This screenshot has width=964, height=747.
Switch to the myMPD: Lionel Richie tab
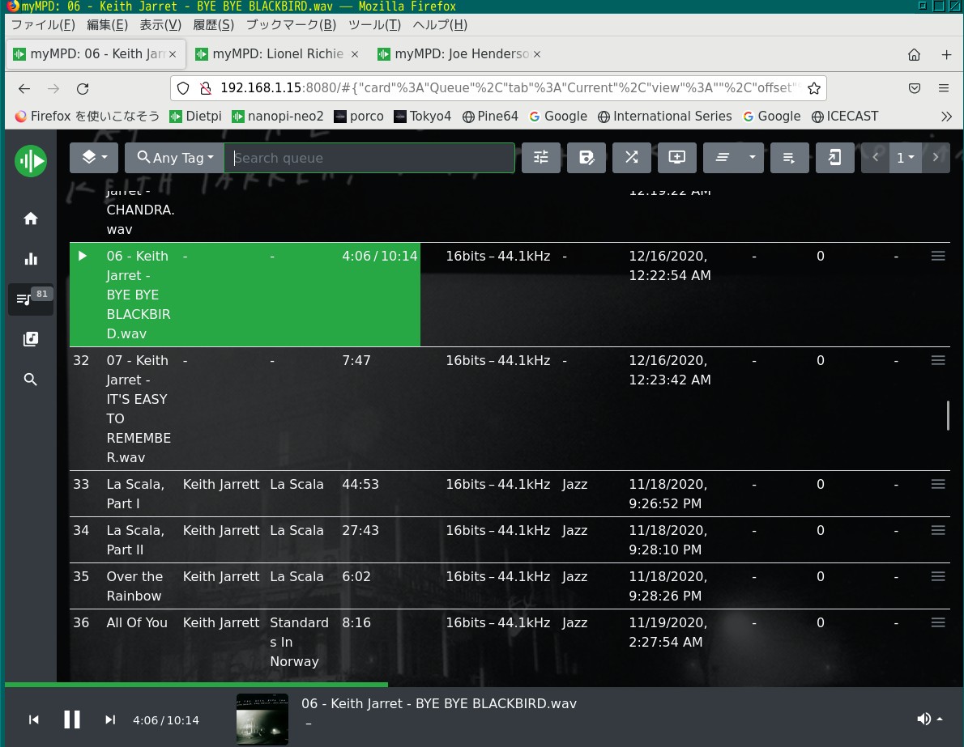click(277, 54)
